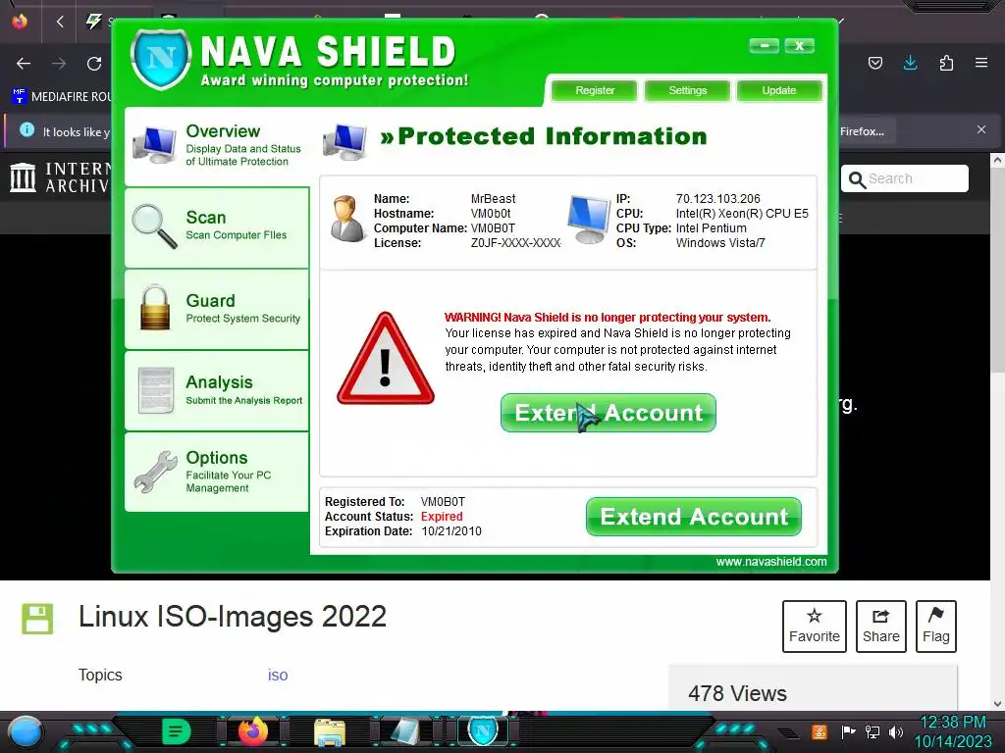Click the 478 Views text
This screenshot has width=1005, height=753.
[737, 693]
